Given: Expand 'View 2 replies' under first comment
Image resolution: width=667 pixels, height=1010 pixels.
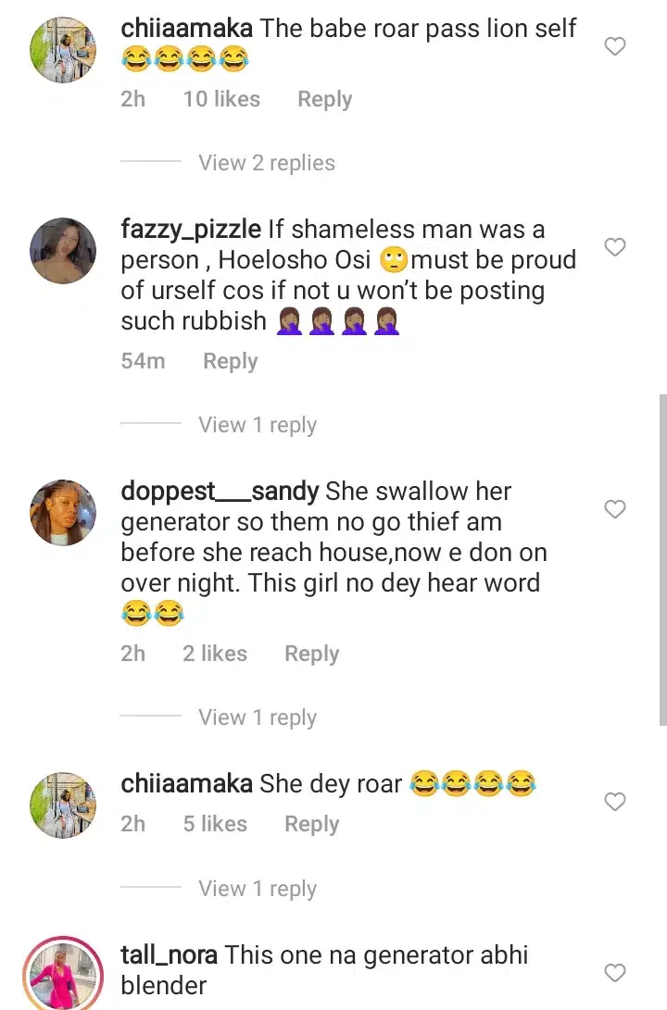Looking at the screenshot, I should [x=266, y=163].
